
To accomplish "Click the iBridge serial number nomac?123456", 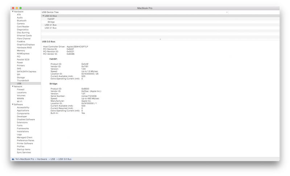I will pos(89,96).
